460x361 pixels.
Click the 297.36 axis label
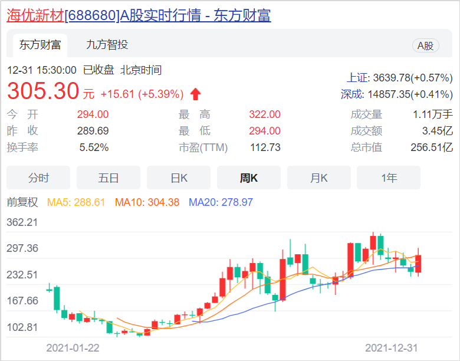[x=22, y=248]
